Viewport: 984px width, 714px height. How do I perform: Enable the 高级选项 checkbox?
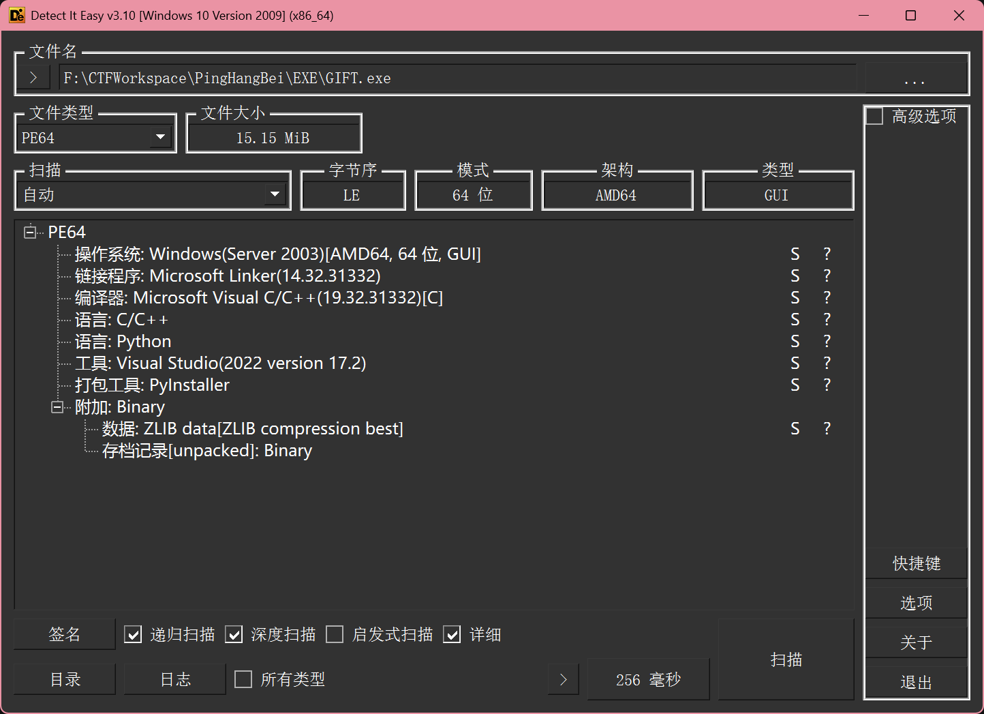tap(875, 117)
